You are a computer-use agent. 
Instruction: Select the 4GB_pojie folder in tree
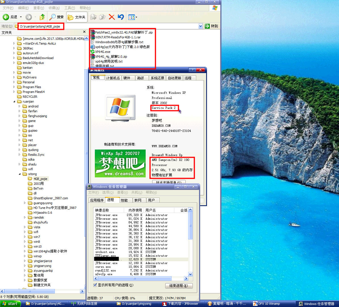pos(40,179)
